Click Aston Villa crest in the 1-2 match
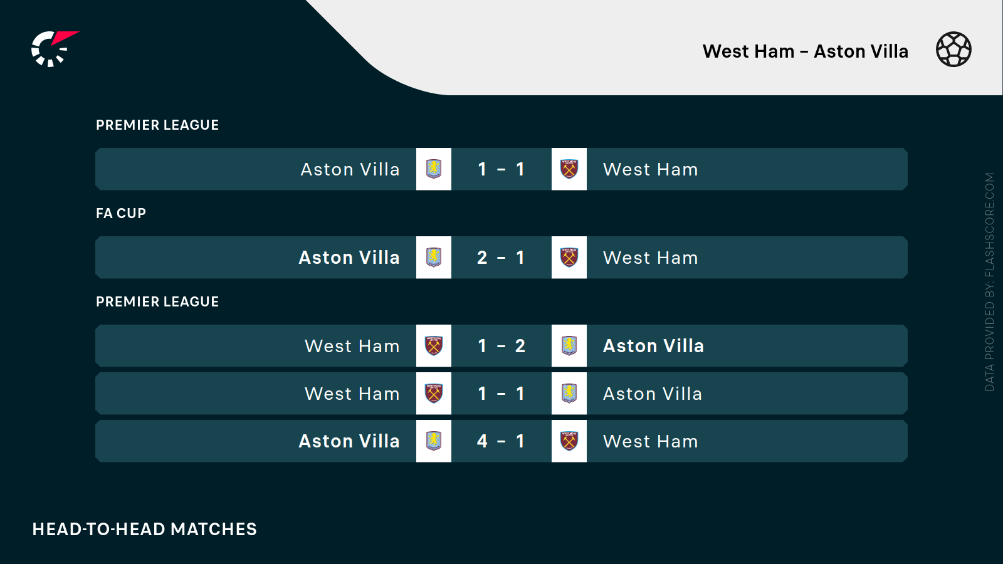 [569, 346]
